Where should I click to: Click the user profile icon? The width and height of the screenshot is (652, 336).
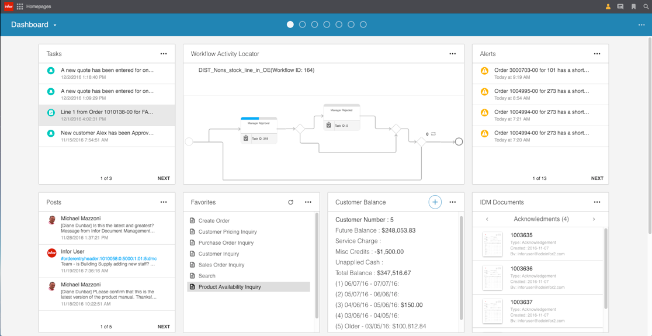(x=608, y=6)
